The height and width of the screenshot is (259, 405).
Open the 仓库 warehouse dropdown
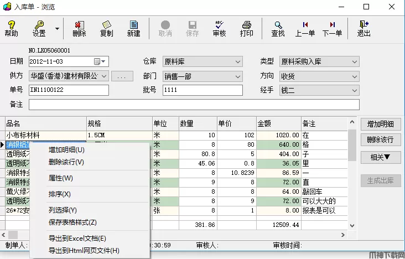click(238, 61)
